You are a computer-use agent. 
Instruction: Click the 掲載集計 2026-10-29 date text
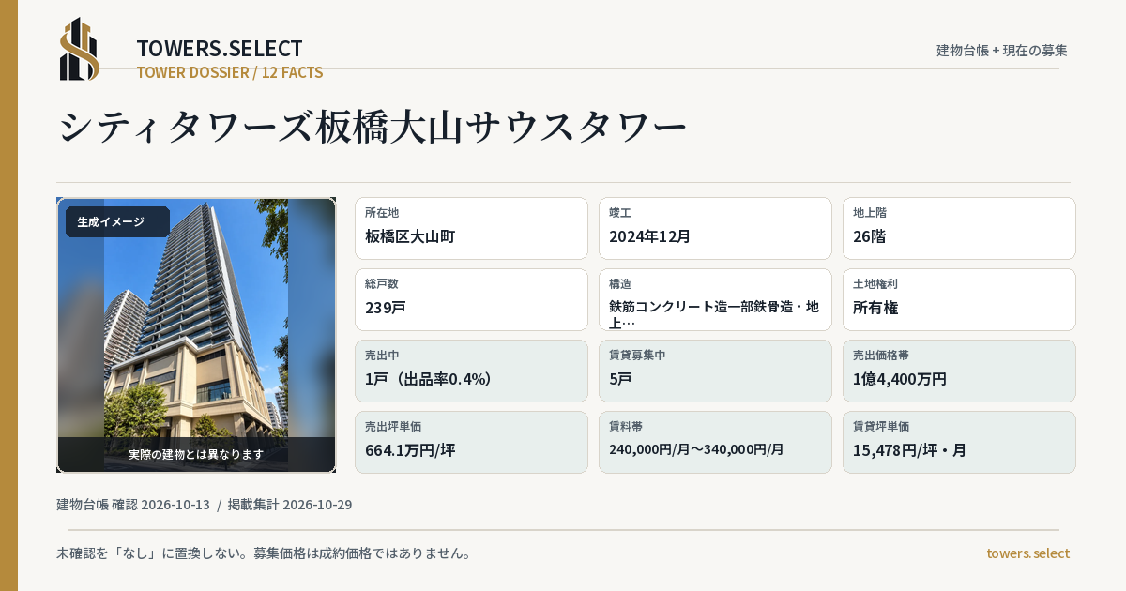[290, 505]
